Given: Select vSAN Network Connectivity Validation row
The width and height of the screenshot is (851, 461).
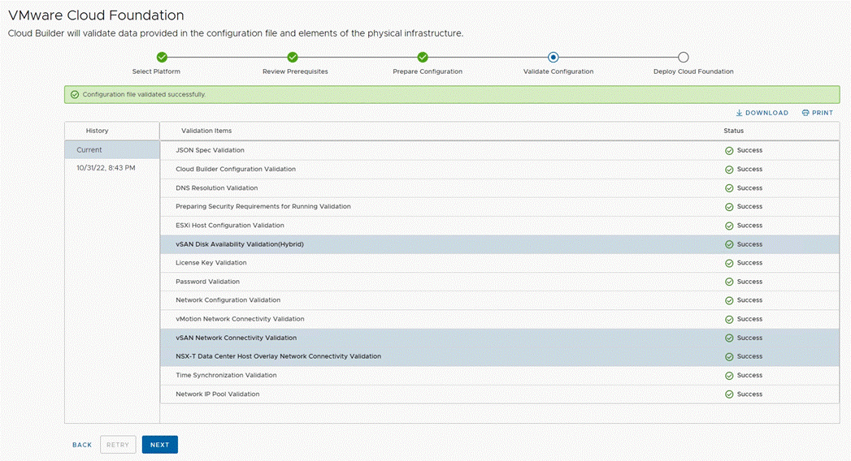Looking at the screenshot, I should [x=500, y=338].
